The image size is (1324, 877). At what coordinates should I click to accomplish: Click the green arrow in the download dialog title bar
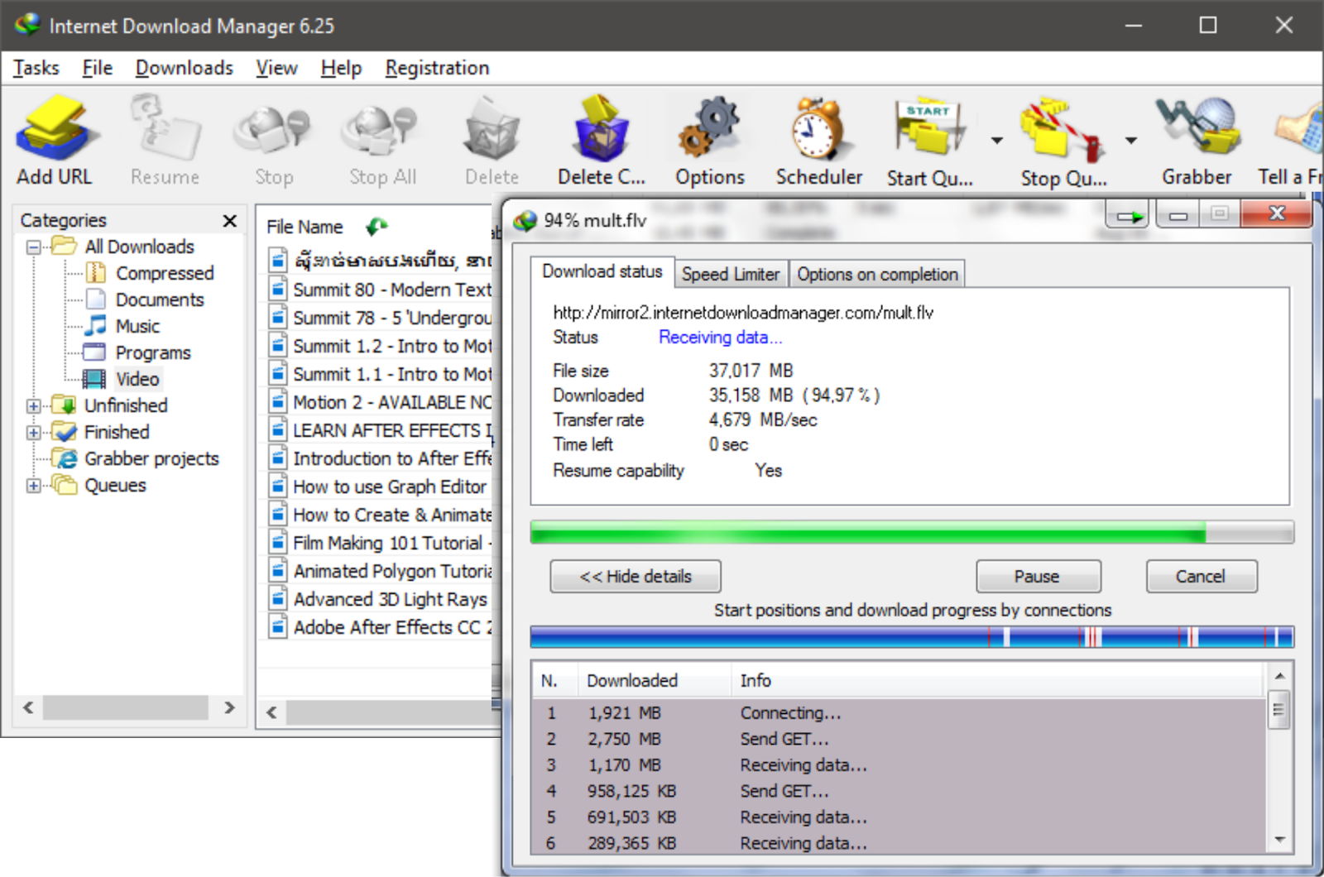coord(1130,216)
